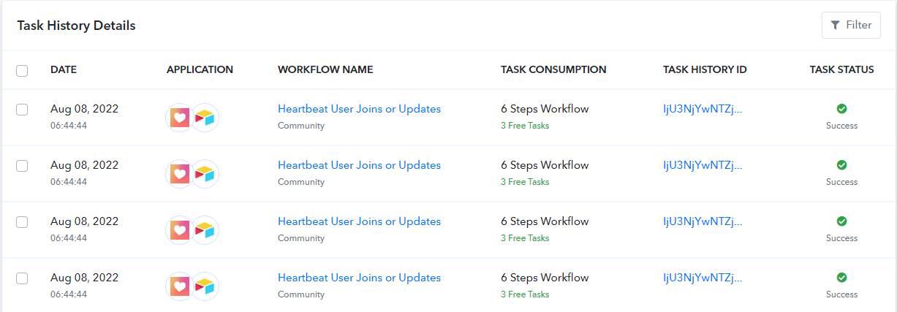Click the Task Status column header
This screenshot has height=312, width=897.
coord(841,70)
